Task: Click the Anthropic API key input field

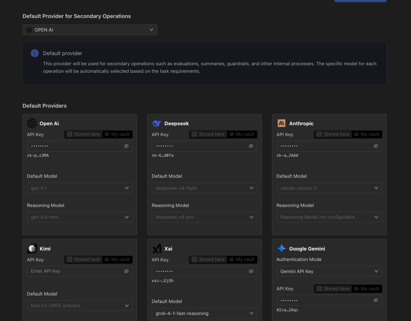Action: [x=329, y=146]
